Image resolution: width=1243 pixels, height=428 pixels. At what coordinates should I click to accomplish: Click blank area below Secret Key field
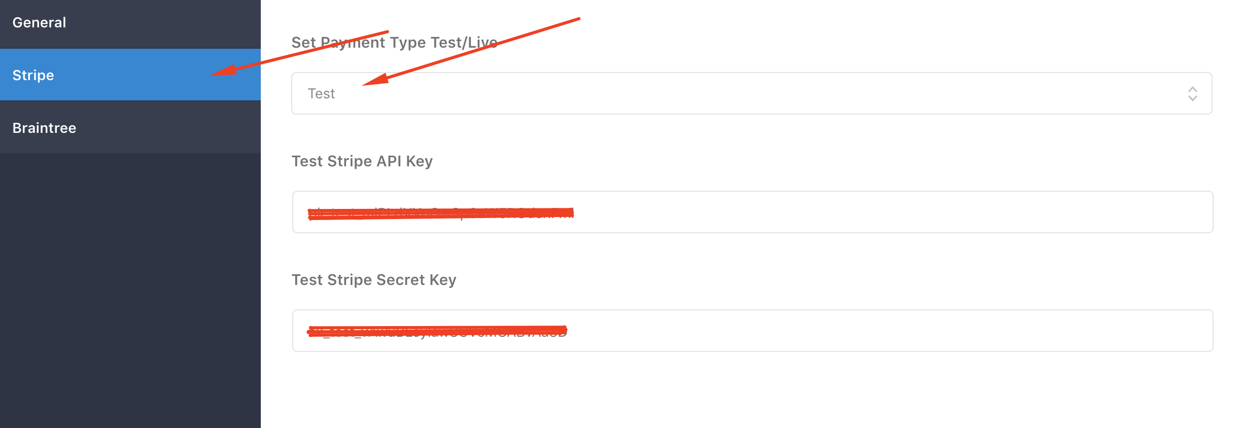pyautogui.click(x=751, y=396)
